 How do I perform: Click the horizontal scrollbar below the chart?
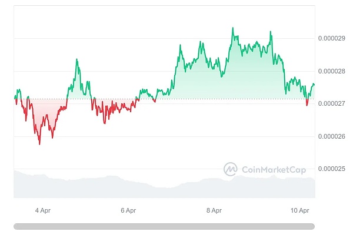164,226
